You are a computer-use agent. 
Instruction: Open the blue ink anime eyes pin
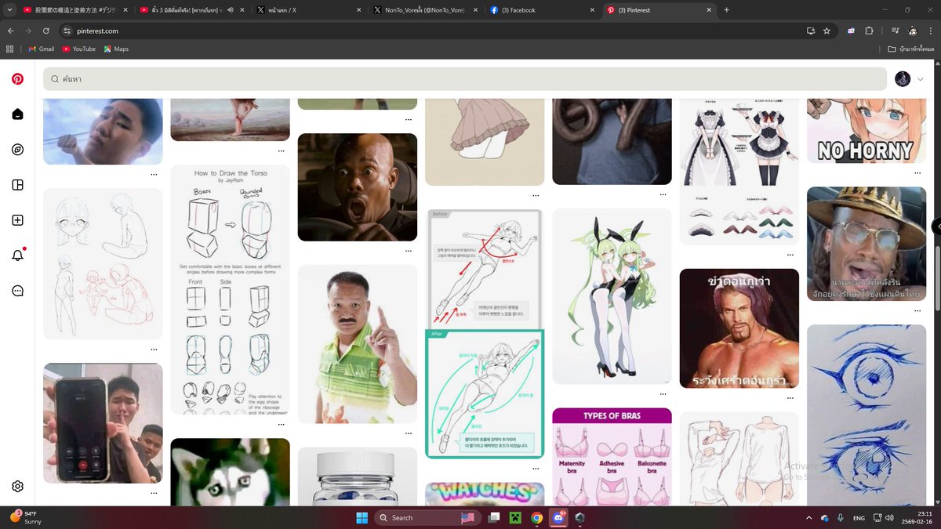tap(867, 415)
